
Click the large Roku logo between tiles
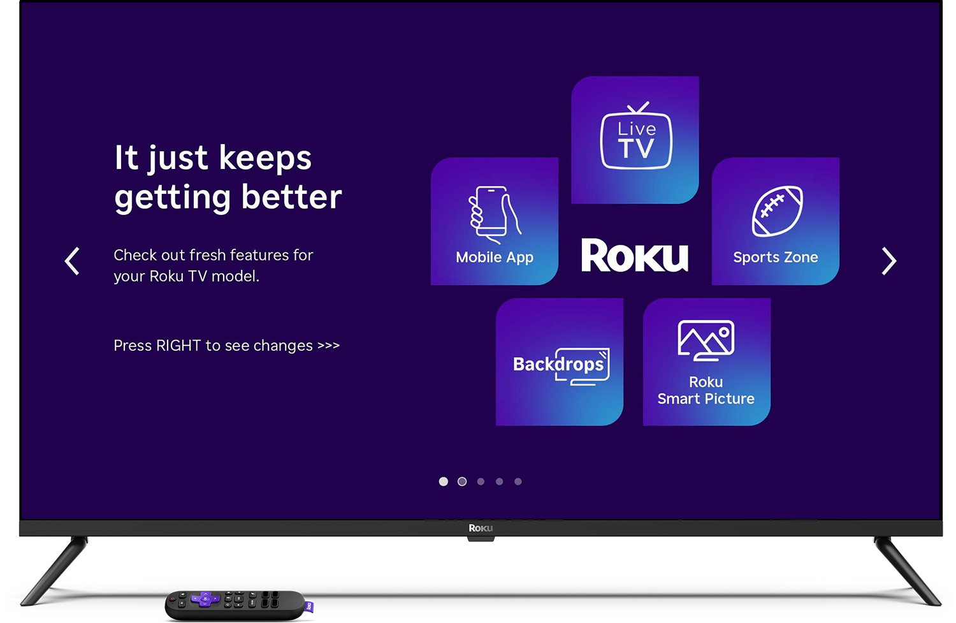(635, 256)
